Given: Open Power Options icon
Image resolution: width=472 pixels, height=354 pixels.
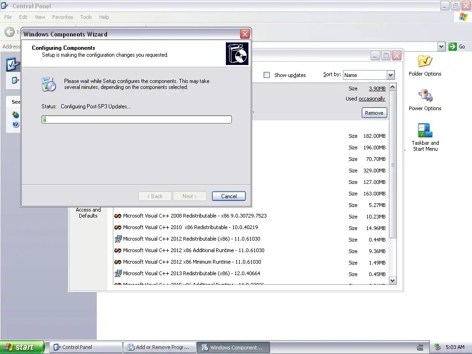Looking at the screenshot, I should tap(425, 100).
